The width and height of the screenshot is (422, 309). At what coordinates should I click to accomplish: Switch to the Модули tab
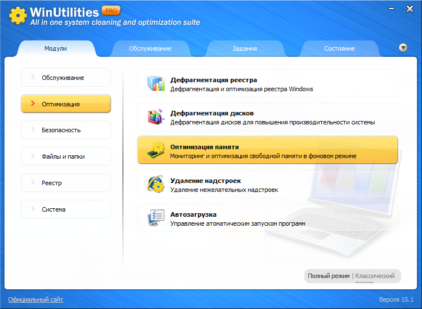[56, 48]
